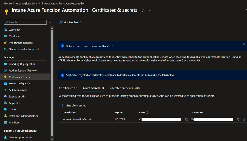Dismiss the feedback banner
This screenshot has height=141, width=247.
click(244, 44)
